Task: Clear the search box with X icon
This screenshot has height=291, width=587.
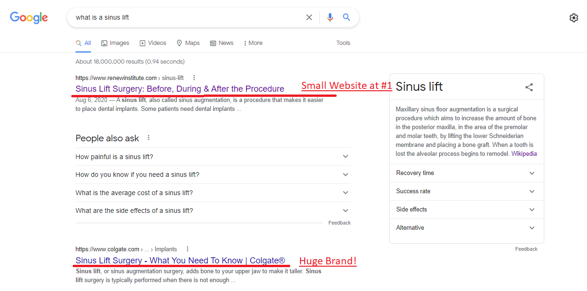Action: 309,17
